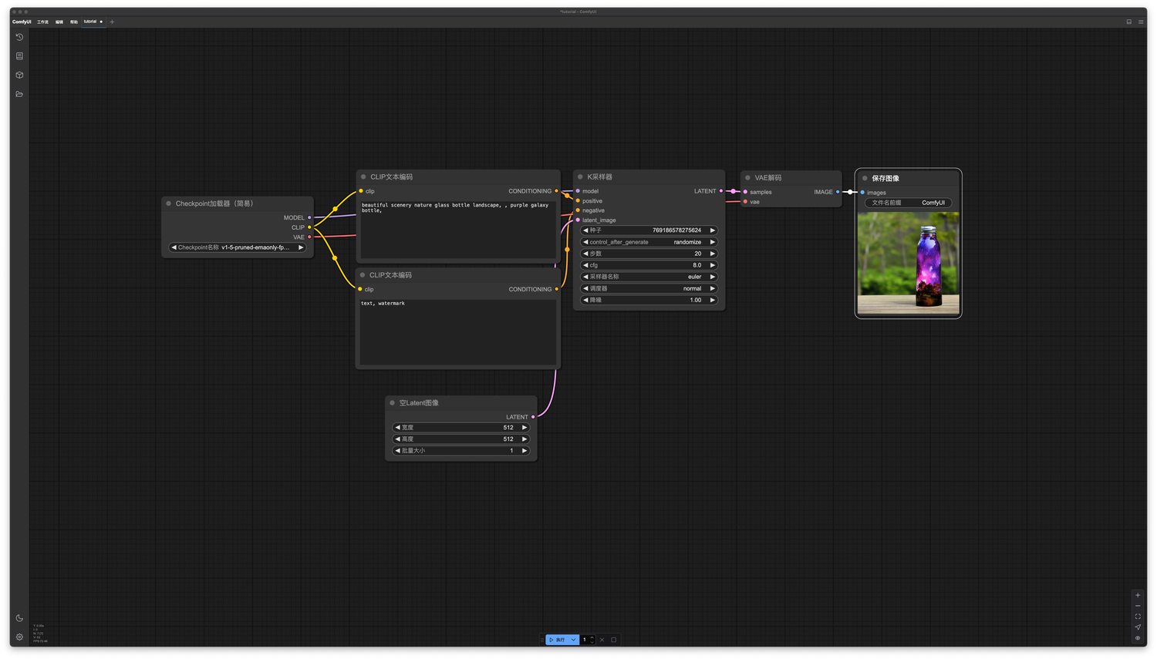Click the select-mode arrow icon at bottom right
This screenshot has width=1157, height=659.
[1138, 627]
